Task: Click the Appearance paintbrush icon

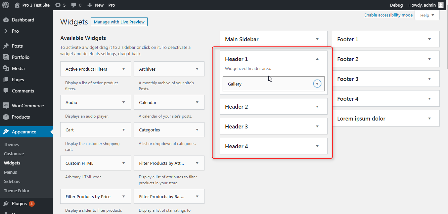Action: (x=6, y=132)
